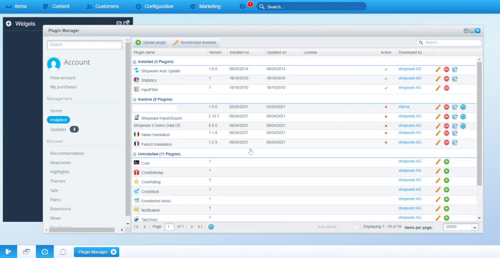Click Synchronize licenses button
This screenshot has width=500, height=258.
pyautogui.click(x=195, y=43)
